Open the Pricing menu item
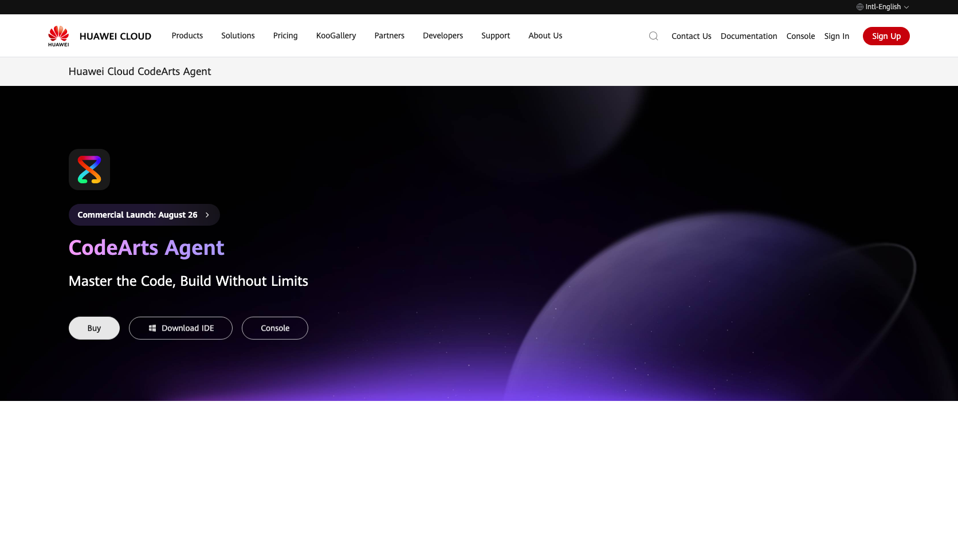The height and width of the screenshot is (539, 958). tap(285, 36)
